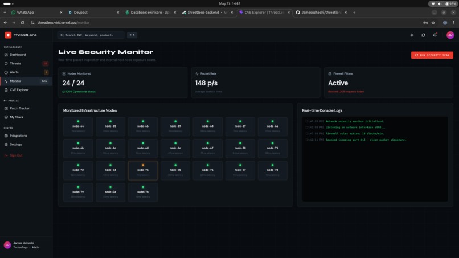Click the ⌘K shortcut button
Image resolution: width=459 pixels, height=258 pixels.
click(x=132, y=35)
